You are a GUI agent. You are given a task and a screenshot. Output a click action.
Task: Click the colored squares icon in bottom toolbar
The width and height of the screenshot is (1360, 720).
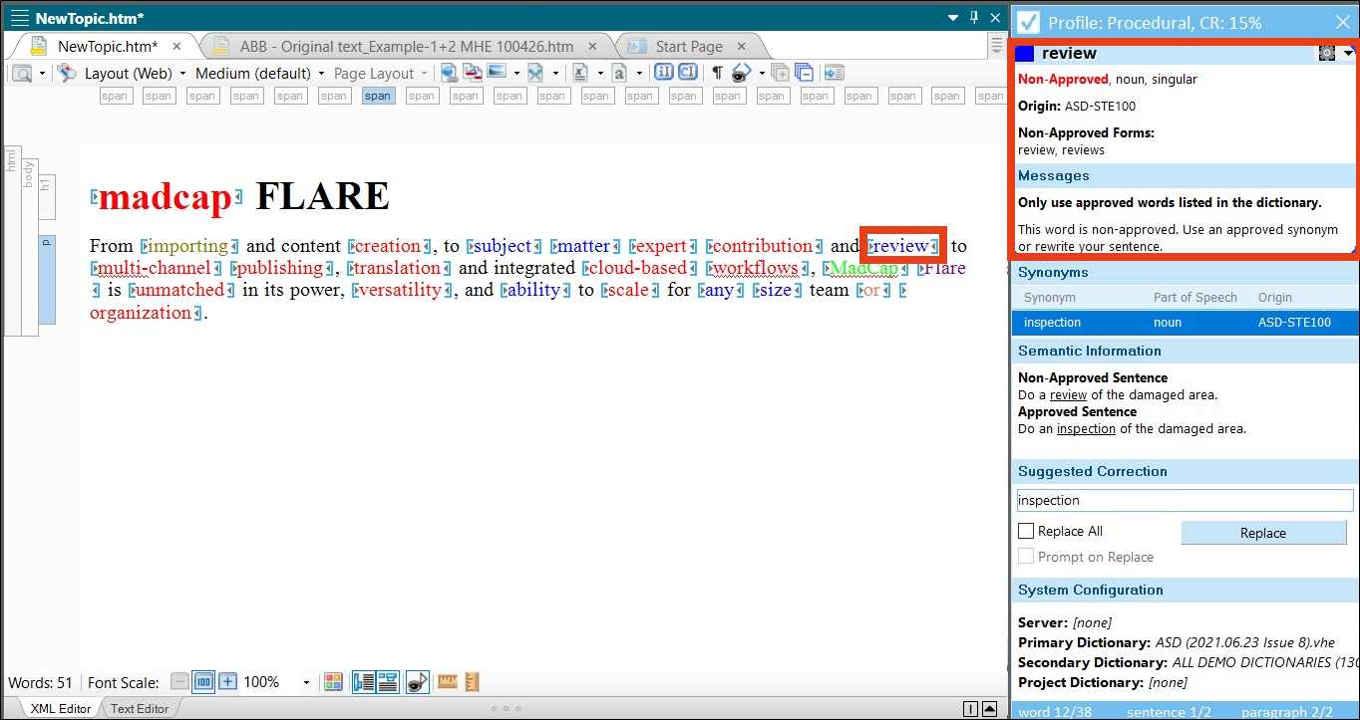point(334,682)
